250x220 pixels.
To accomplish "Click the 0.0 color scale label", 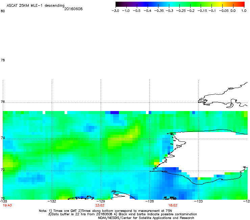I will [233, 11].
